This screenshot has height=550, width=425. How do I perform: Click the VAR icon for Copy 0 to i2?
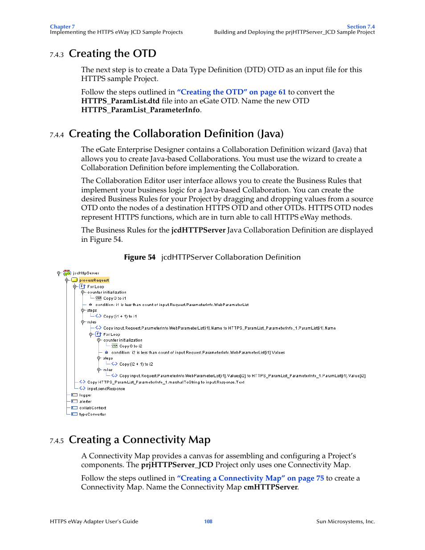(x=114, y=346)
